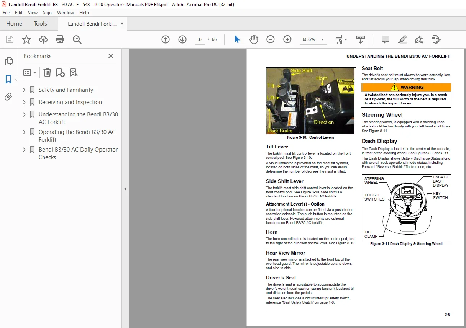This screenshot has height=328, width=466.
Task: Choose the Selection arrow tool
Action: tap(237, 39)
